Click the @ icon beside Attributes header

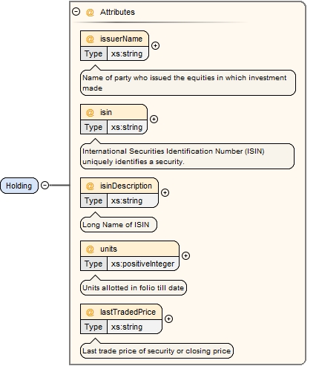pyautogui.click(x=90, y=12)
